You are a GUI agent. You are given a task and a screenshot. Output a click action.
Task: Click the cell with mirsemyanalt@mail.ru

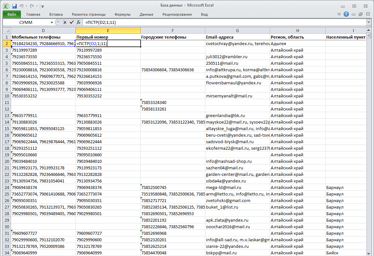tap(237, 96)
